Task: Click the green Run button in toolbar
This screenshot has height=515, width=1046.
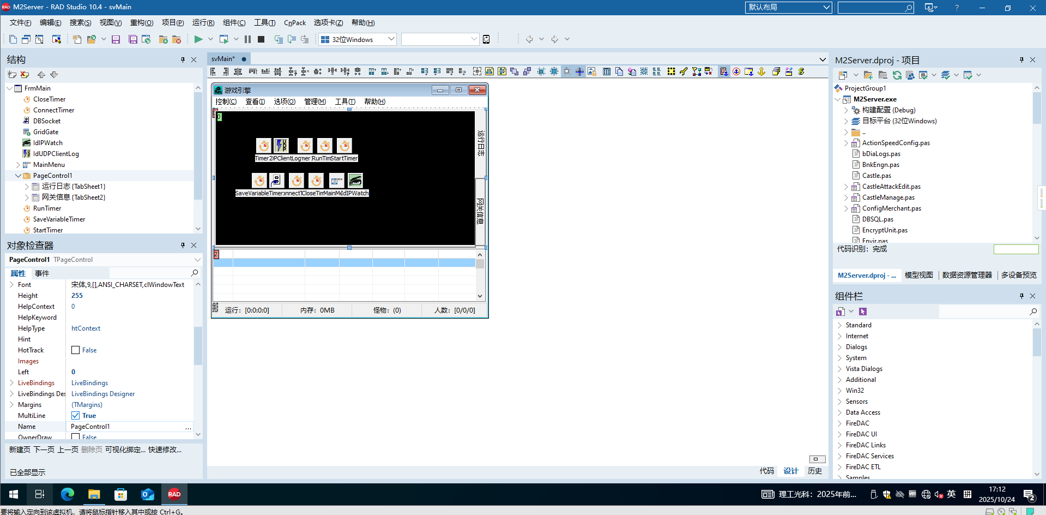Action: 198,39
